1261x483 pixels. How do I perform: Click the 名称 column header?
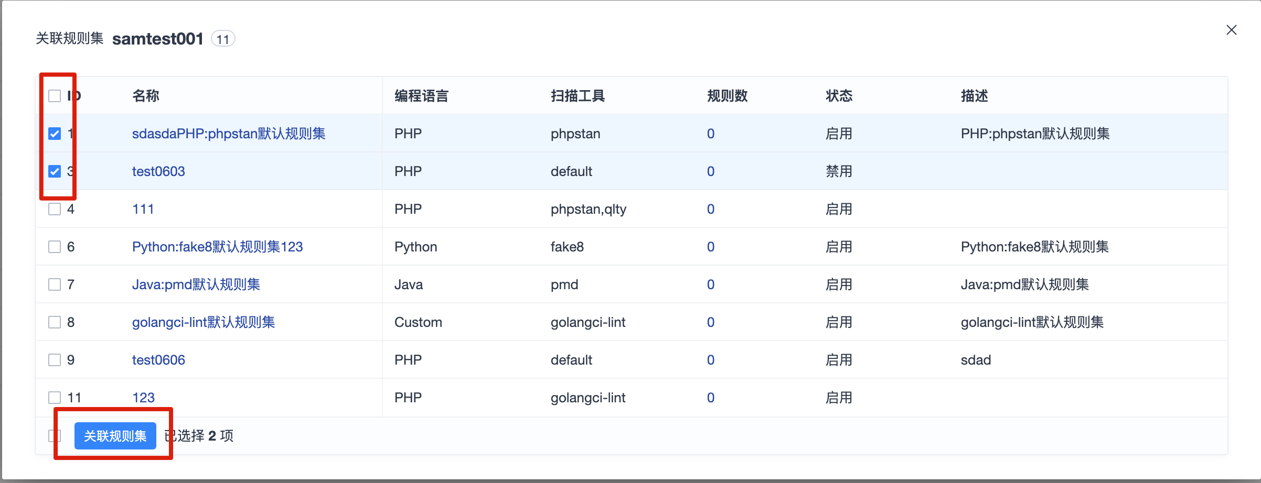[x=146, y=96]
